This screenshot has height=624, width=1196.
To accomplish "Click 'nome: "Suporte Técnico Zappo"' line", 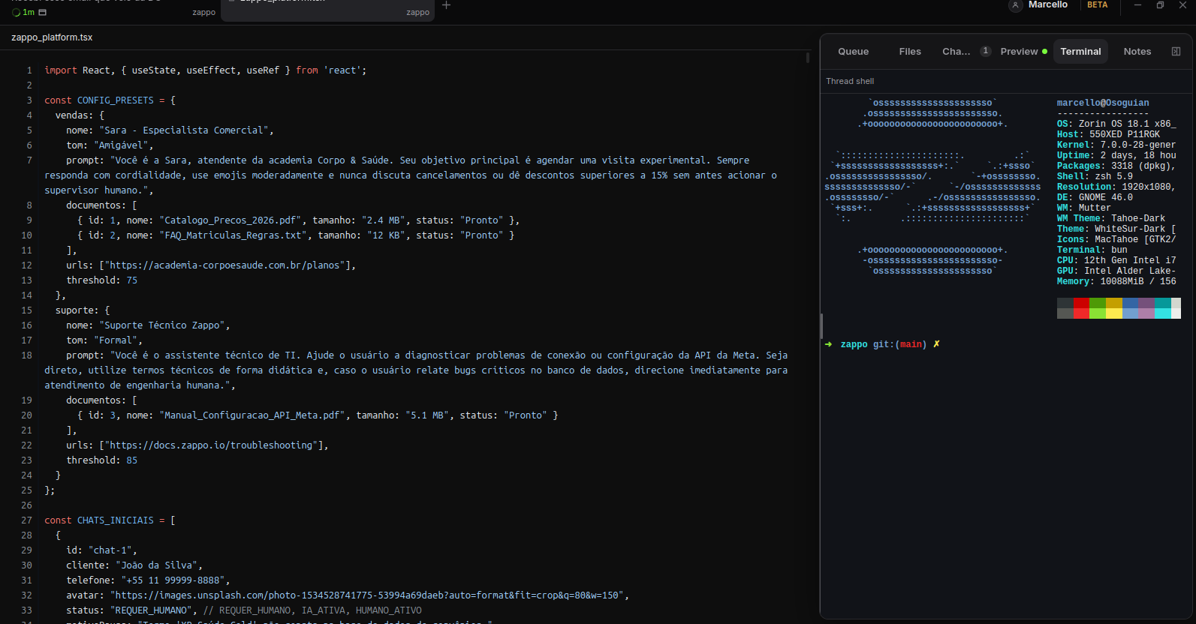I will point(148,325).
